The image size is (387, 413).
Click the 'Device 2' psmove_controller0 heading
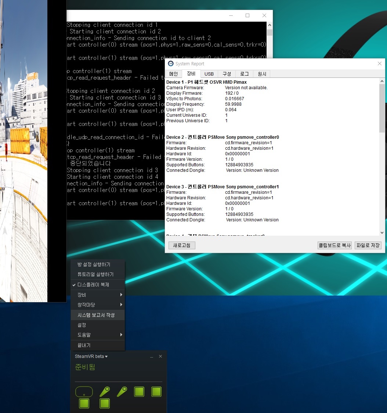(223, 137)
